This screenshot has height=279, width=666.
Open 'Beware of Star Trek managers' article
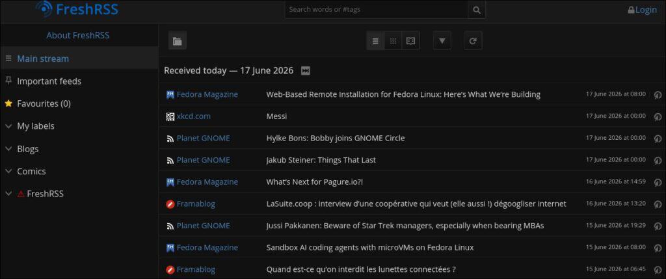[x=405, y=226]
